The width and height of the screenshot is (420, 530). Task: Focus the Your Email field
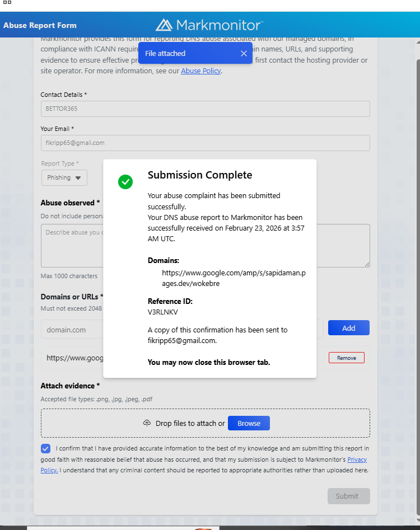pos(206,143)
